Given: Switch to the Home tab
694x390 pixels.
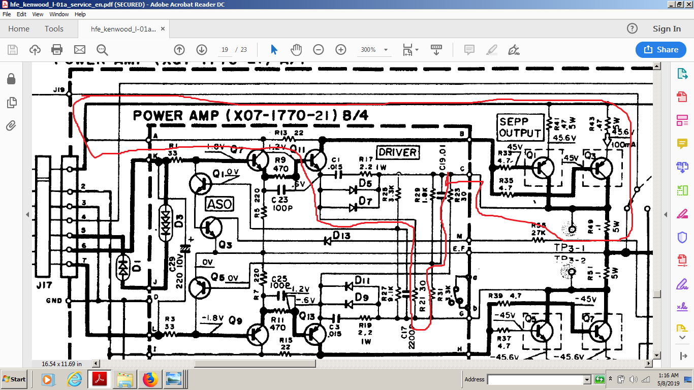Looking at the screenshot, I should point(19,29).
